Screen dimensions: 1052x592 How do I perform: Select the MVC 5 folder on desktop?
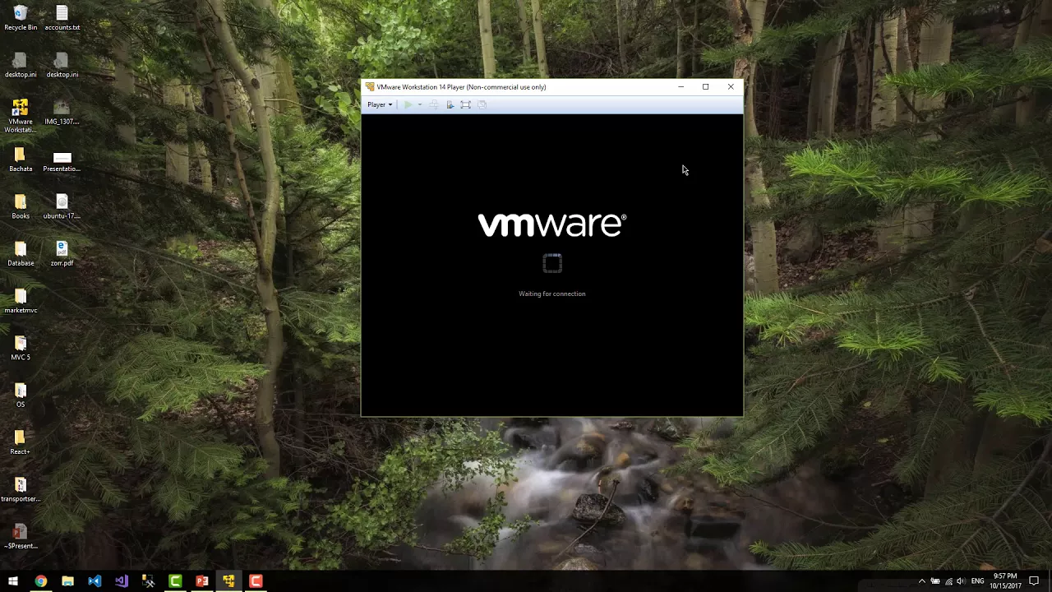click(x=21, y=348)
